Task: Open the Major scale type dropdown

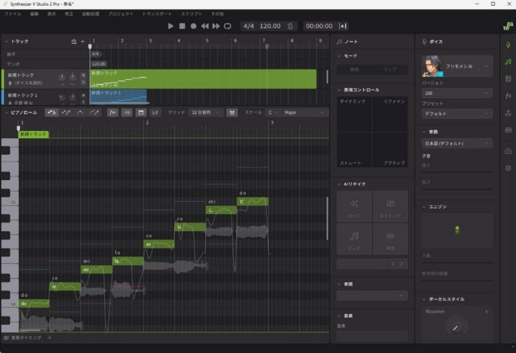Action: pos(304,112)
